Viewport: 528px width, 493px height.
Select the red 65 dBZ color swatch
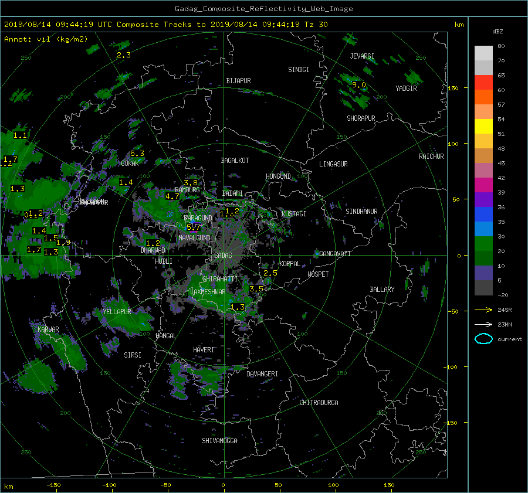pyautogui.click(x=483, y=83)
